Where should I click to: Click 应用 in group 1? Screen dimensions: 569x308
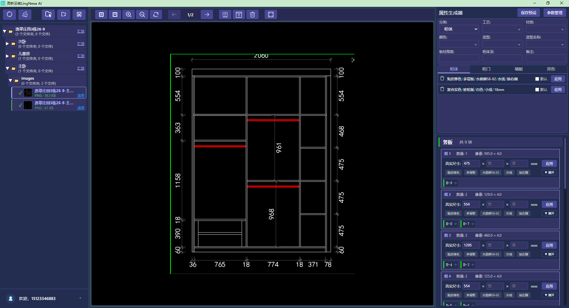pyautogui.click(x=549, y=164)
